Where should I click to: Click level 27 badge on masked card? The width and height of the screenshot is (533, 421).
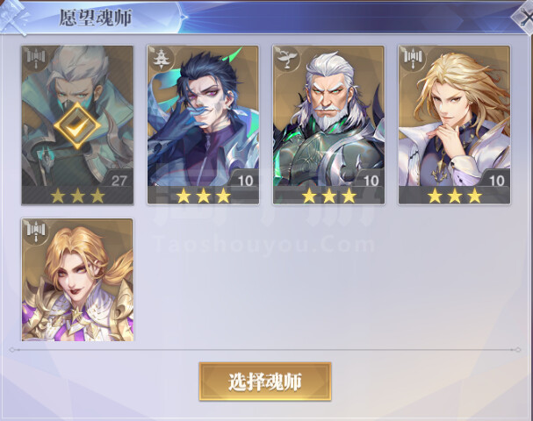pos(119,181)
